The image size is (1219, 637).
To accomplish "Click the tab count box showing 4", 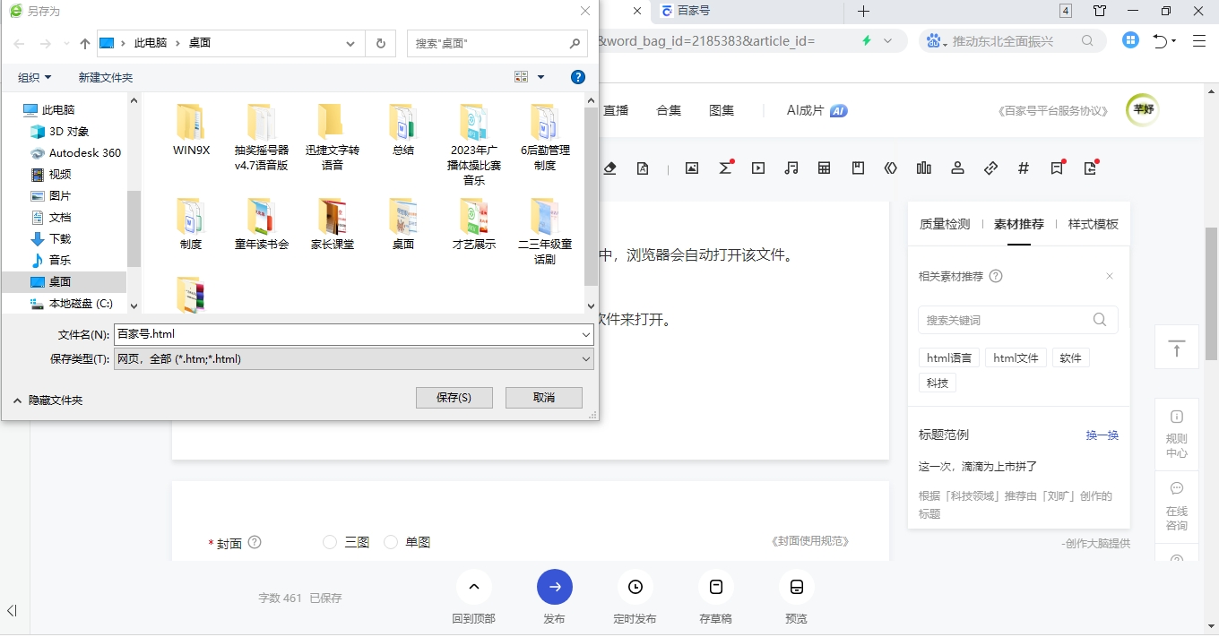I will pyautogui.click(x=1065, y=11).
